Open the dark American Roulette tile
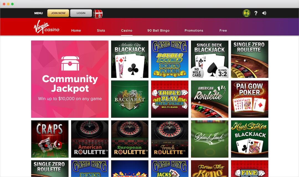This screenshot has width=299, height=177. (x=90, y=139)
